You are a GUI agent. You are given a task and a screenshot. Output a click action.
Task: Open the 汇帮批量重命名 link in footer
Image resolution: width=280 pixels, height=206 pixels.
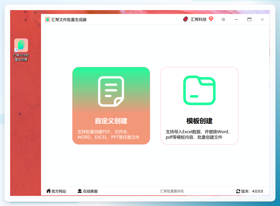point(172,191)
